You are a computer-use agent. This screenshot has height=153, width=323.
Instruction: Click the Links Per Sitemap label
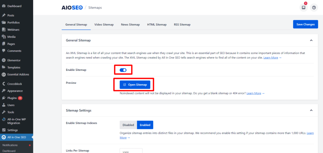pyautogui.click(x=78, y=151)
